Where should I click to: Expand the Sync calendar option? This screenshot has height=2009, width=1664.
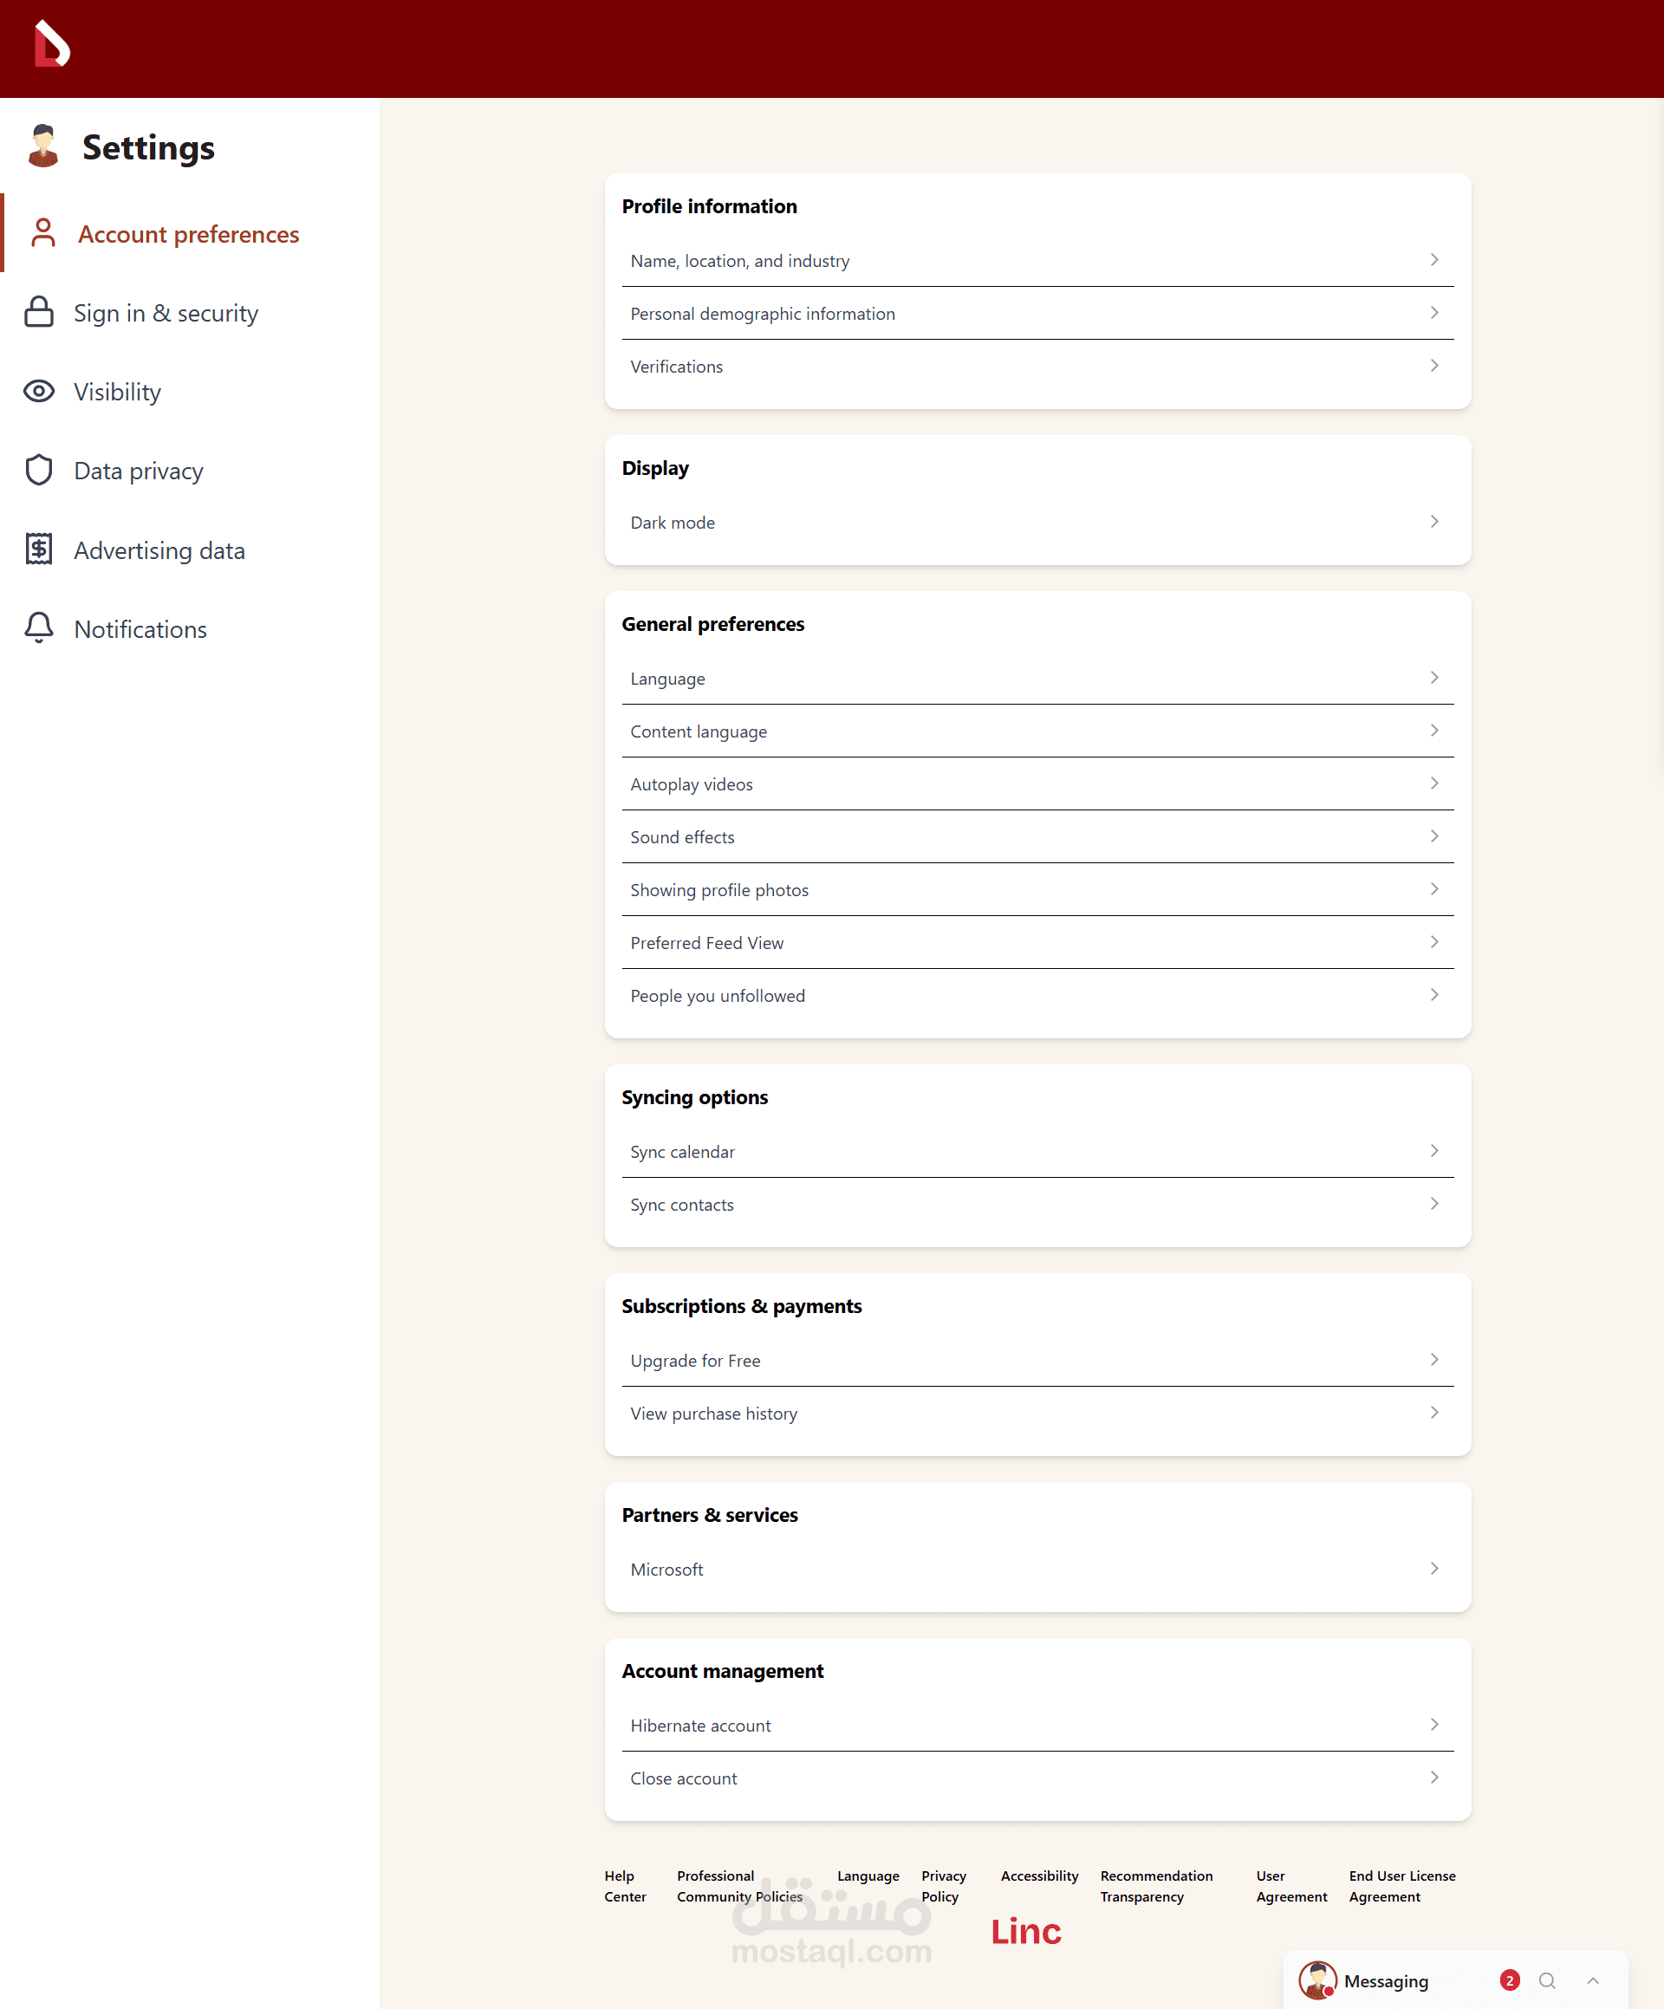1433,1151
